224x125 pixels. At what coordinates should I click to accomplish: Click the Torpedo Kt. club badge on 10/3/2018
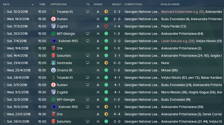point(53,12)
